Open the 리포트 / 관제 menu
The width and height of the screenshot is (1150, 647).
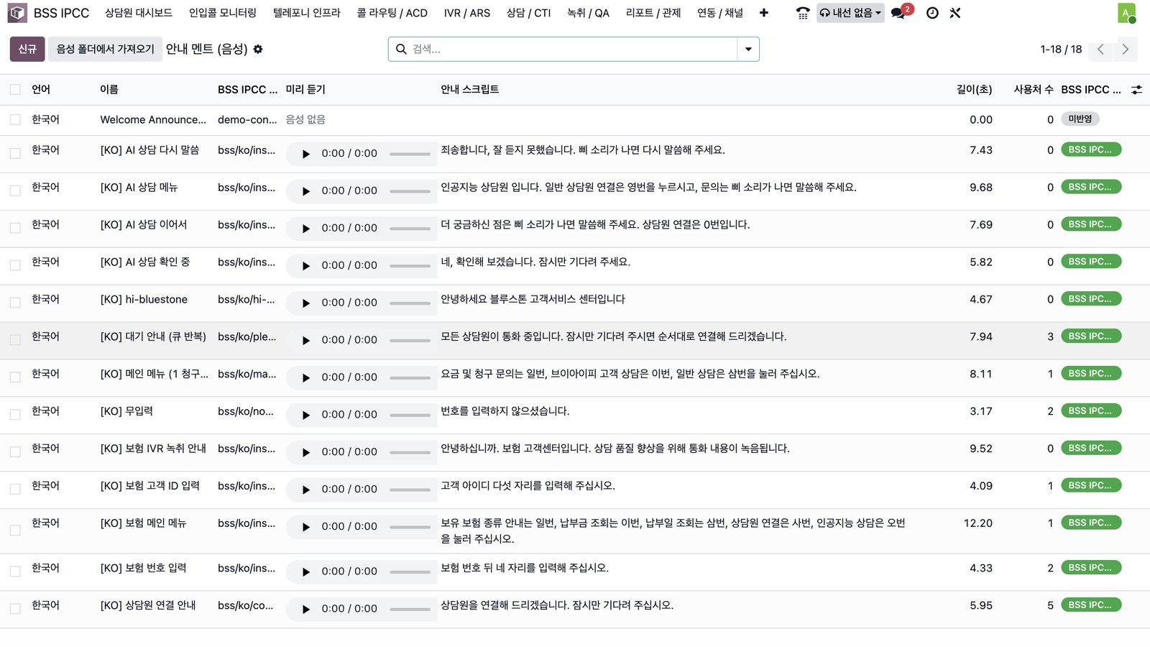[653, 13]
